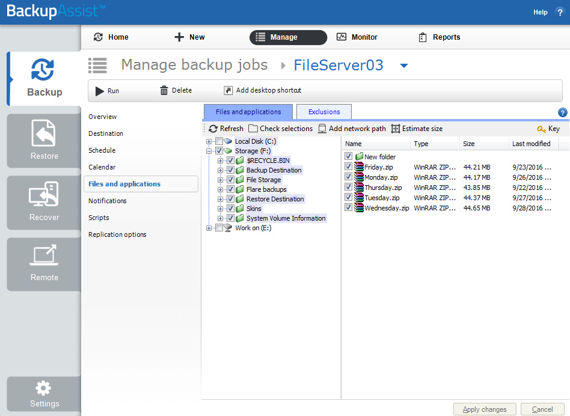The height and width of the screenshot is (416, 570).
Task: Uncheck the File Storage folder checkbox
Action: (230, 180)
